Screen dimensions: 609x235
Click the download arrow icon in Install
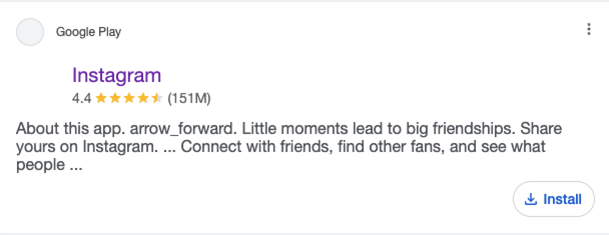click(530, 199)
